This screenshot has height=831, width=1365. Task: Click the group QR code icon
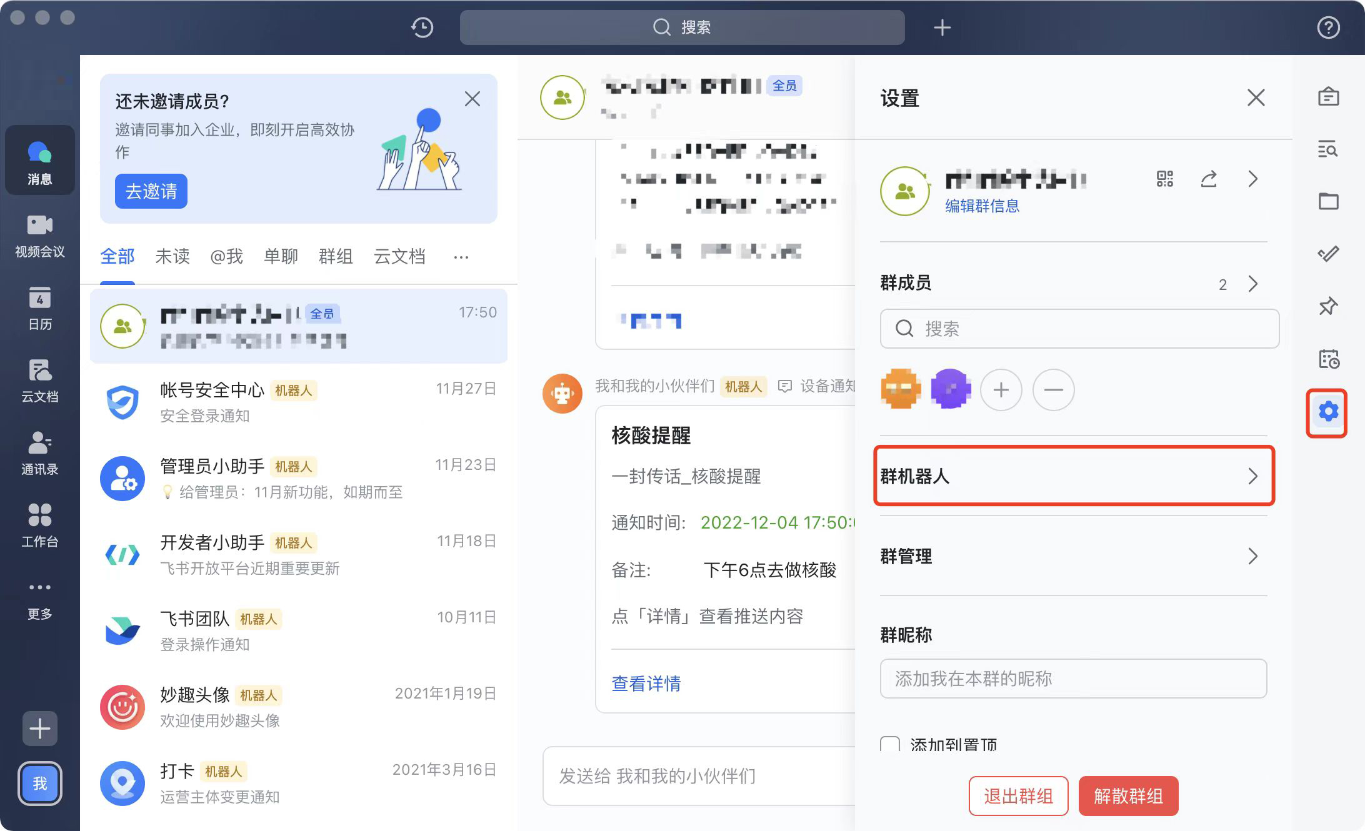pyautogui.click(x=1165, y=179)
